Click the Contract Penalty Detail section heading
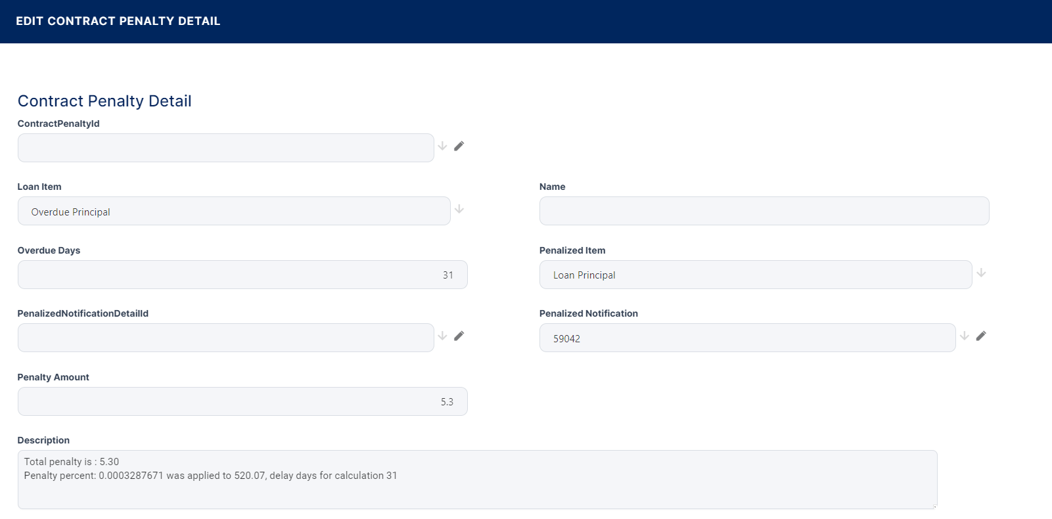This screenshot has width=1052, height=519. pos(104,101)
